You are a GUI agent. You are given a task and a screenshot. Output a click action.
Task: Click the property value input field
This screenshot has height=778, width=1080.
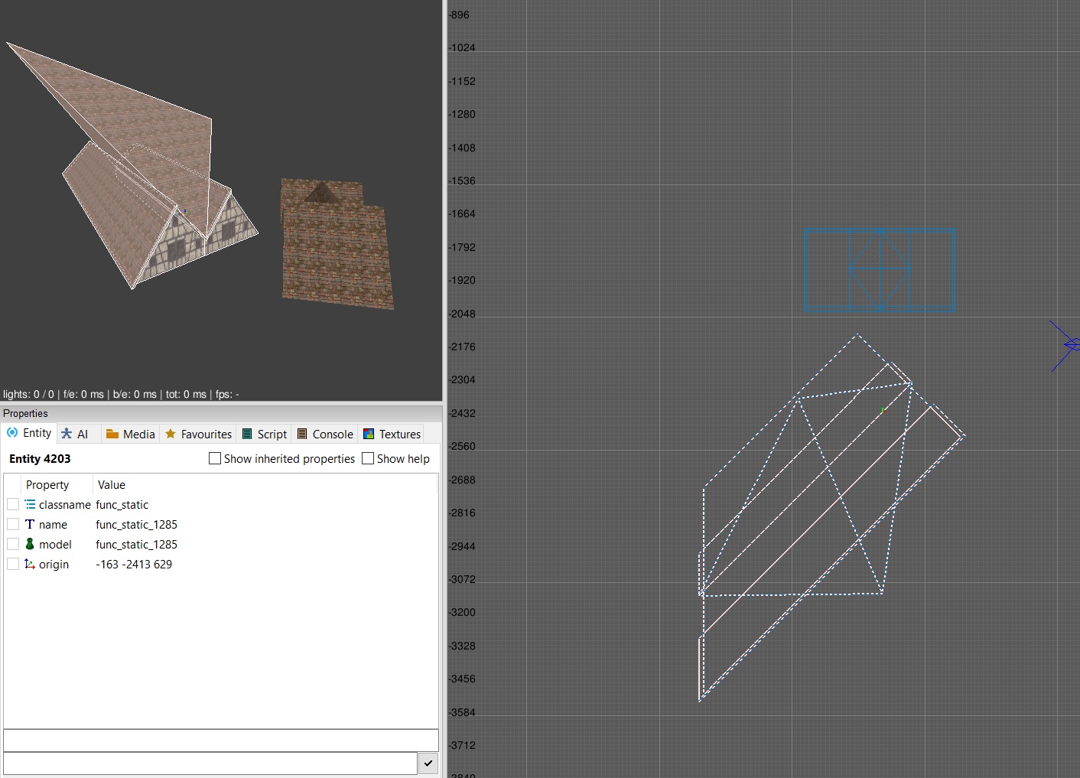(x=210, y=763)
